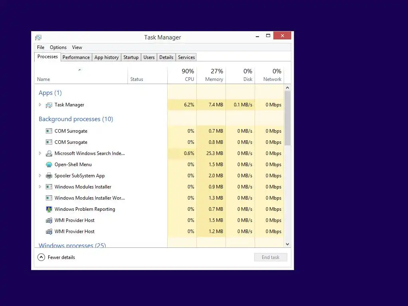Click the Spooler SubSystem App printer icon
Screen dimensions: 408x306
click(49, 176)
